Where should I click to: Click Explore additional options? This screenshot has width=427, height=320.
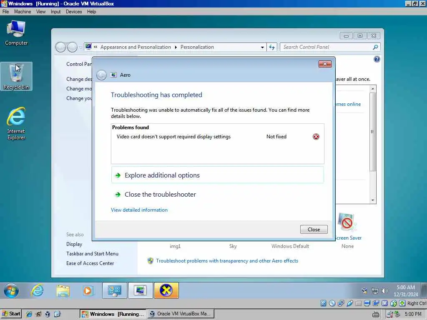tap(218, 175)
